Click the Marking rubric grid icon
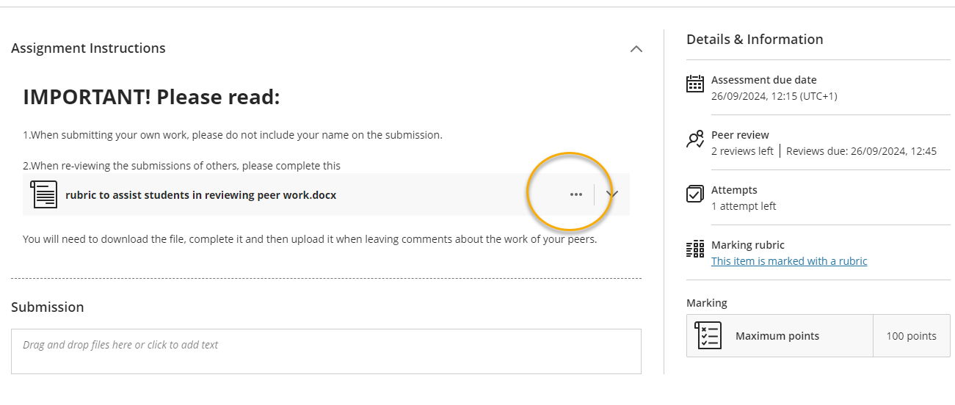This screenshot has width=955, height=405. (694, 249)
